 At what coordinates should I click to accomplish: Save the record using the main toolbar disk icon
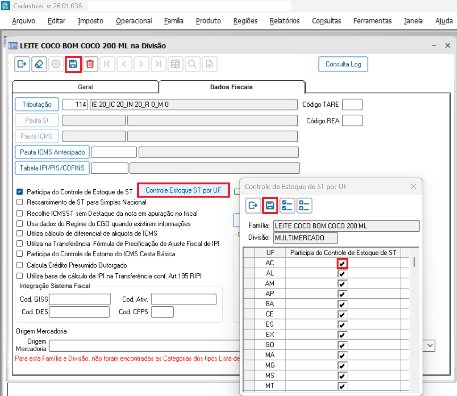coord(73,64)
